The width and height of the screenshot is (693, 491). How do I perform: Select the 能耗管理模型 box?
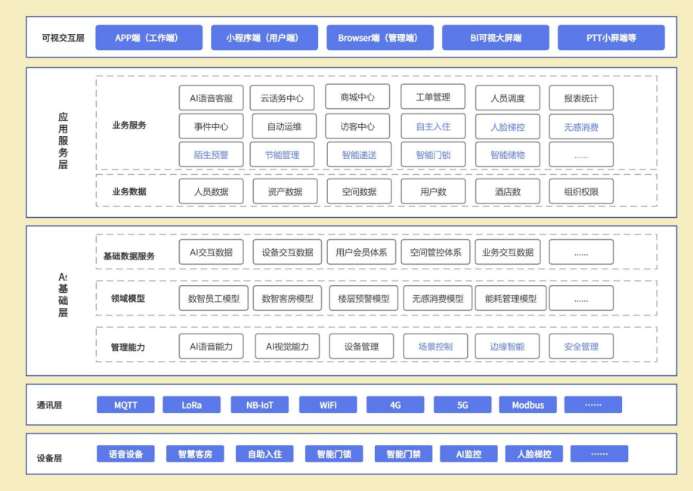[x=510, y=298]
